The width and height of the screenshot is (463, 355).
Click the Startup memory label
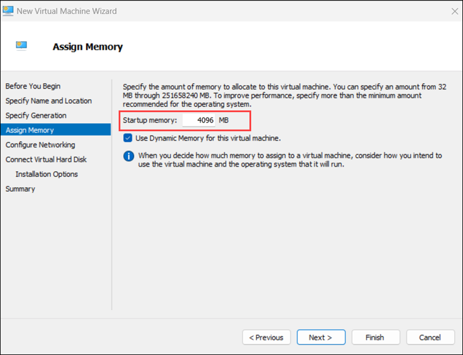(150, 120)
